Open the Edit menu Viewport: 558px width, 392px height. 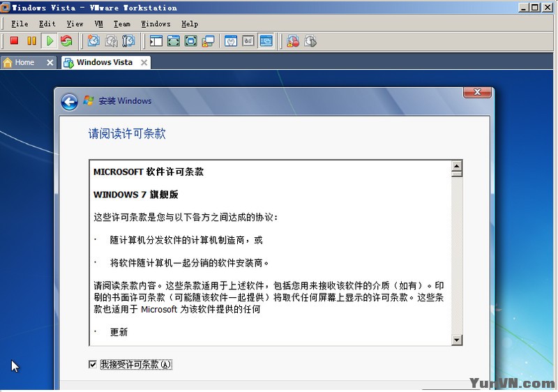(47, 24)
